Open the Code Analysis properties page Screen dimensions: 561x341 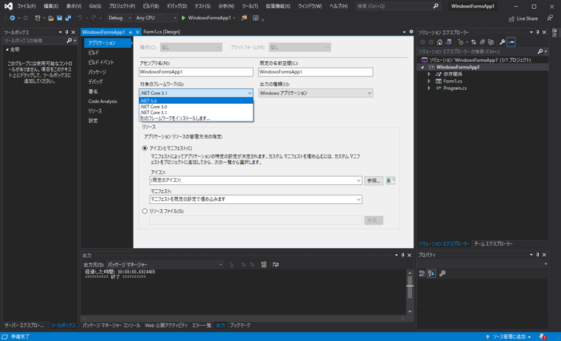(103, 102)
